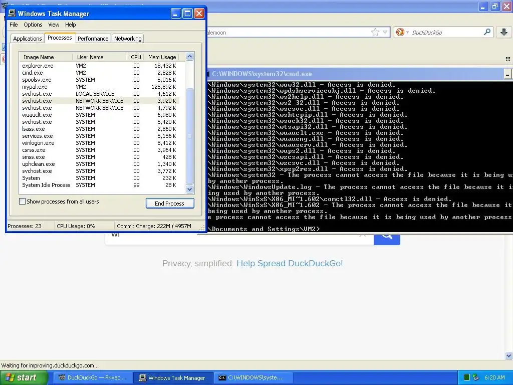Image resolution: width=513 pixels, height=385 pixels.
Task: Select the cmd.exe process row
Action: click(x=100, y=73)
